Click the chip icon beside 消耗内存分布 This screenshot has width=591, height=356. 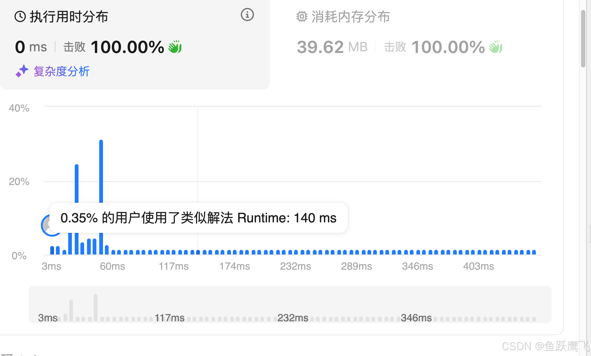[x=302, y=17]
